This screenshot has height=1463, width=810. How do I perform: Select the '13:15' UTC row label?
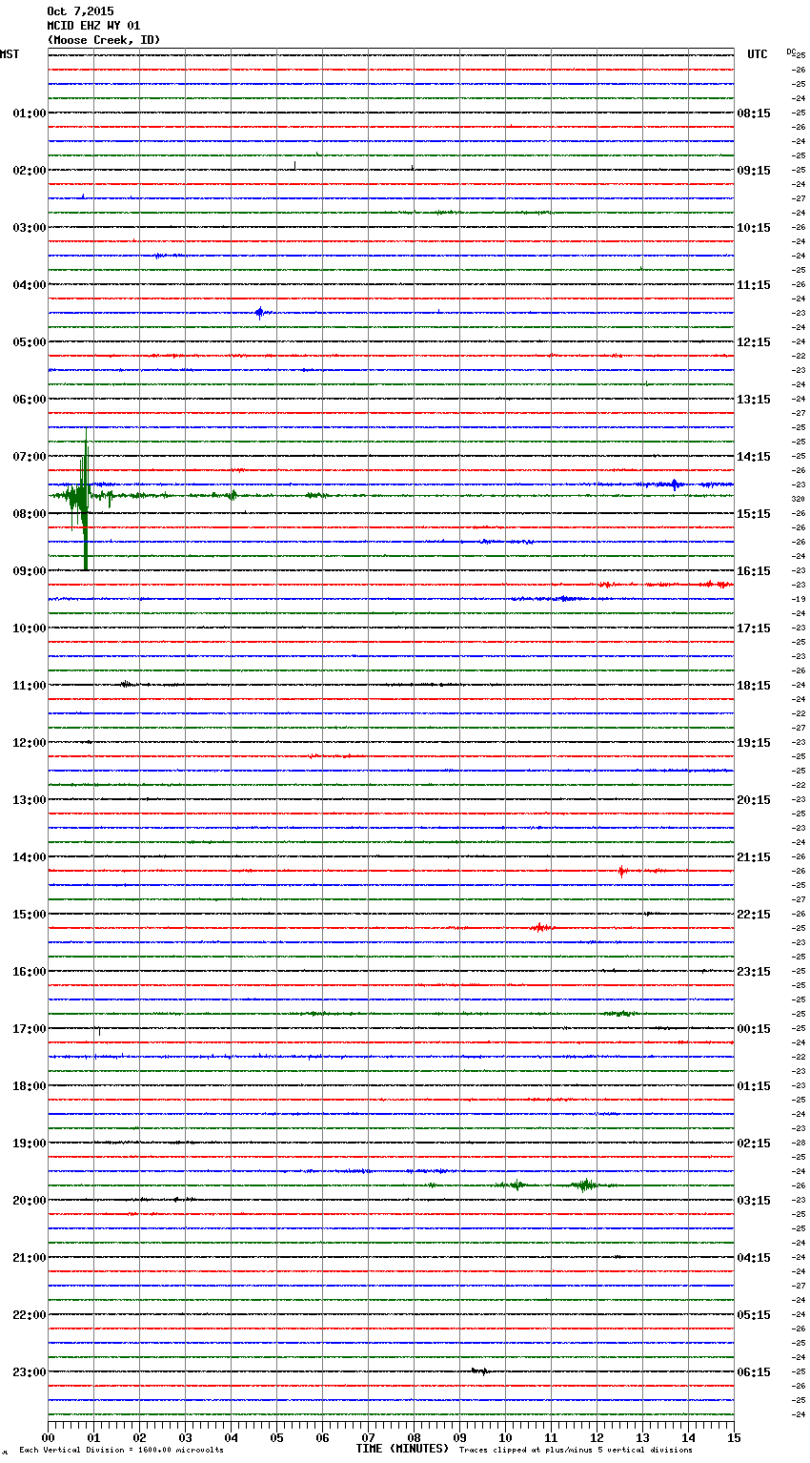click(x=754, y=399)
